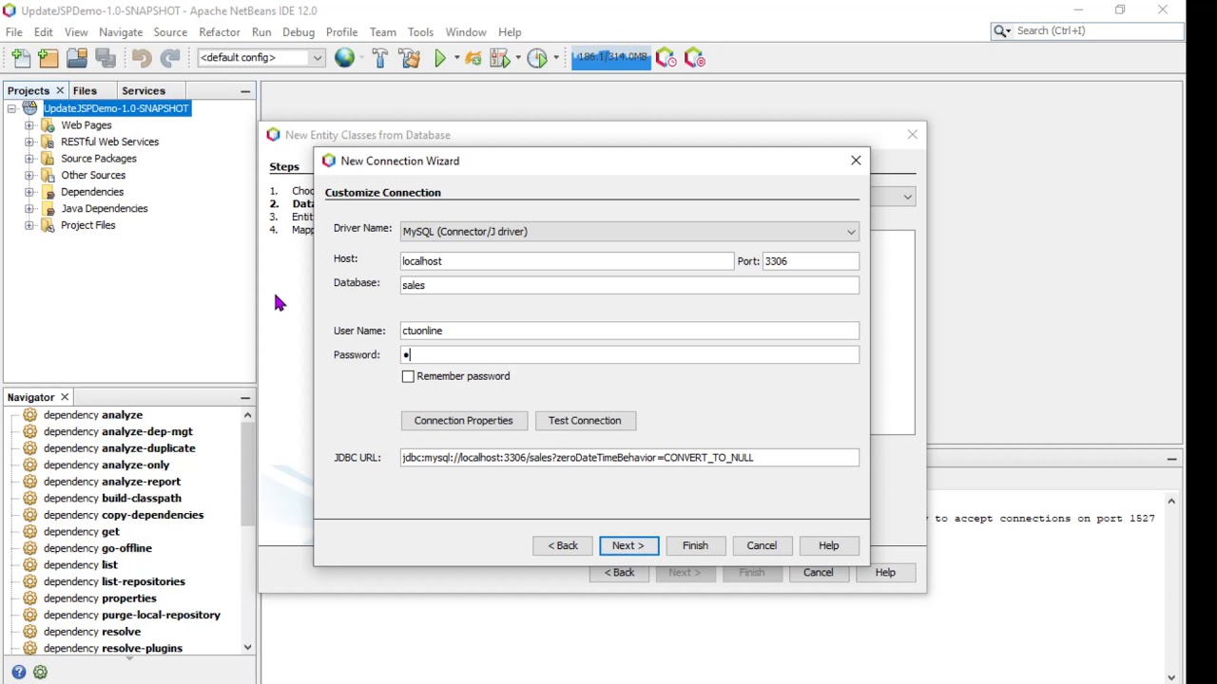Open the Debug Project dropdown arrow

click(x=517, y=58)
